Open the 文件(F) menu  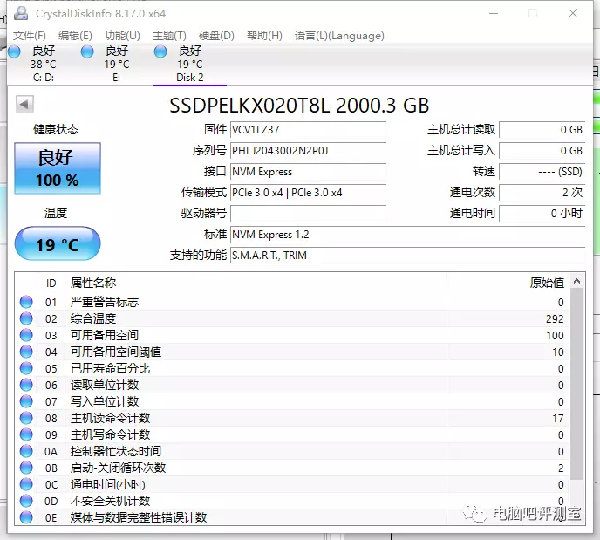[x=30, y=36]
